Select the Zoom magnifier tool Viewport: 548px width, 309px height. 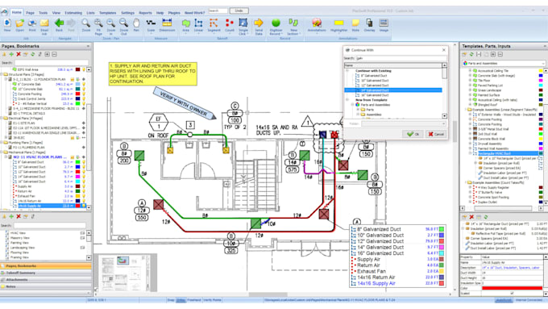(x=86, y=23)
